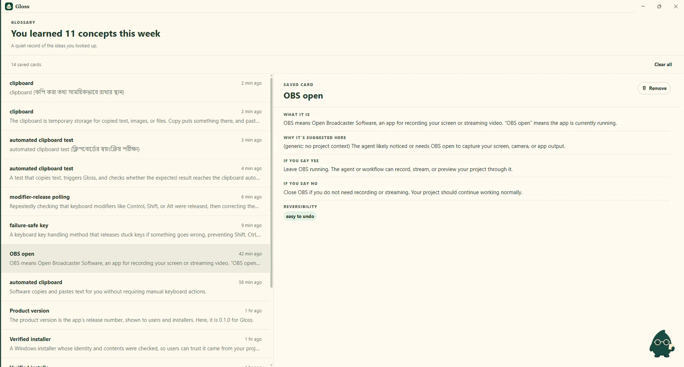
Task: Remove the saved OBS open card
Action: pos(654,88)
